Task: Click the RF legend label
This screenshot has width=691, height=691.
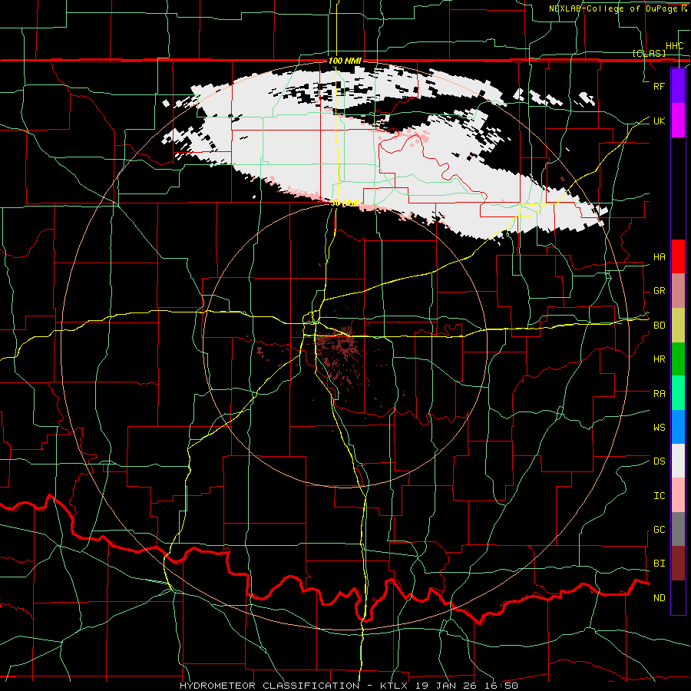Action: point(659,86)
